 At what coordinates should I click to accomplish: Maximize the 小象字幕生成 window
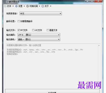(92, 1)
